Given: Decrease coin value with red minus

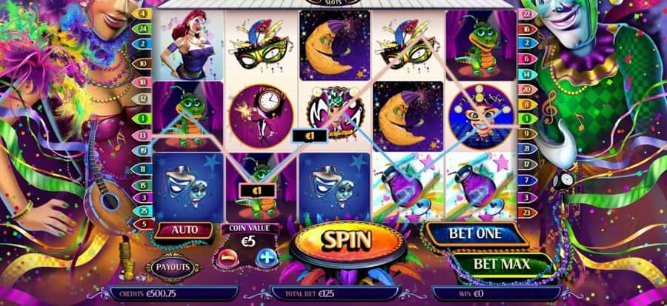Looking at the screenshot, I should (228, 259).
